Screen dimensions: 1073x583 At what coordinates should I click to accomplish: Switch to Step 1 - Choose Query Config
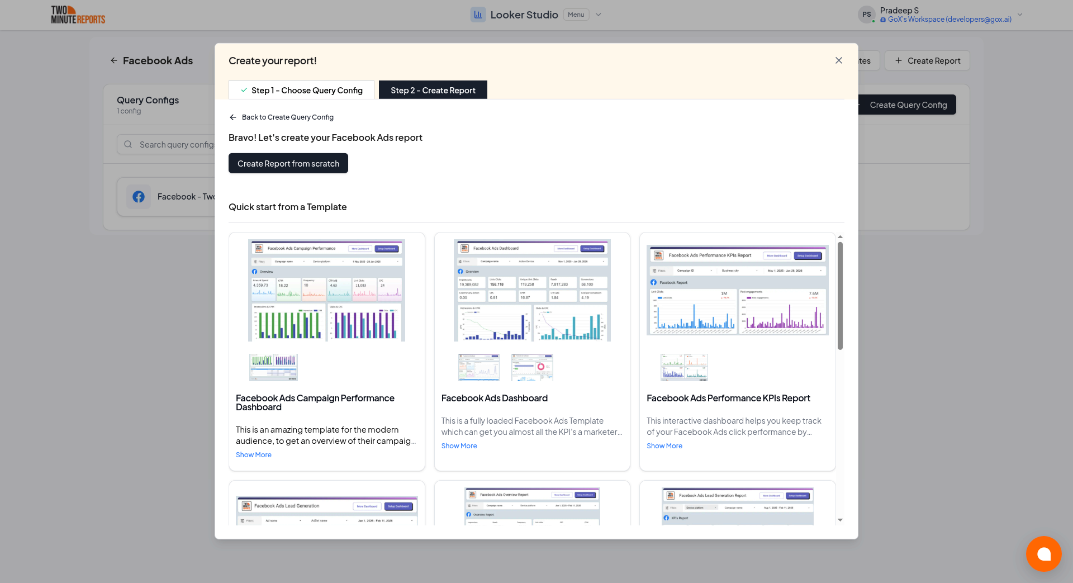pyautogui.click(x=301, y=90)
